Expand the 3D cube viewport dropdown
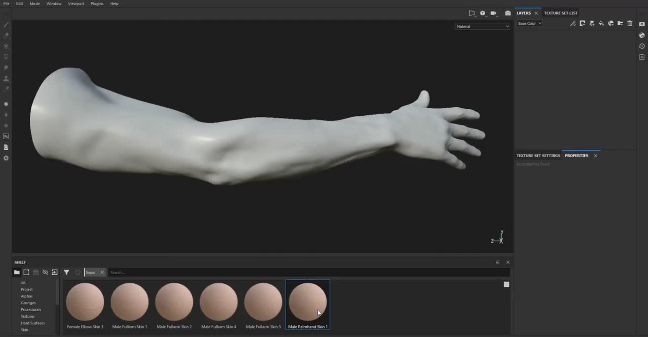The image size is (648, 337). point(483,13)
